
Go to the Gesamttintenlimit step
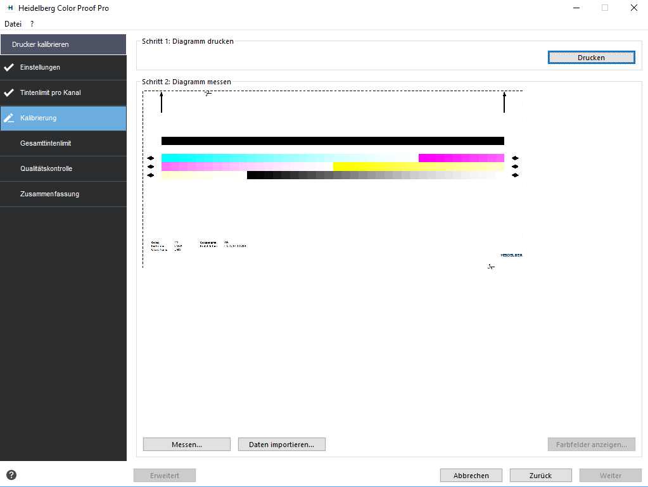coord(63,143)
